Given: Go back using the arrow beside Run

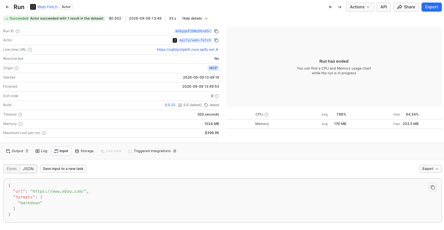Looking at the screenshot, I should [7, 7].
